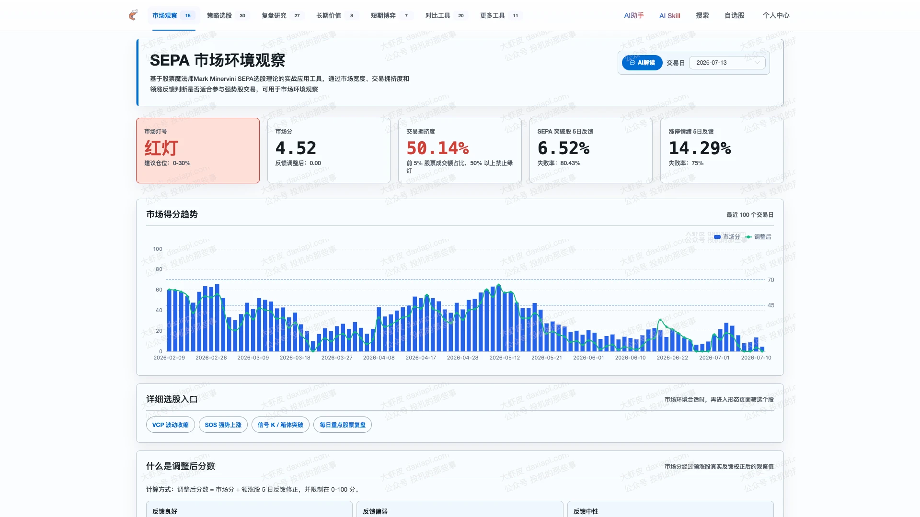Click the 反馈中性 card

tap(670, 509)
